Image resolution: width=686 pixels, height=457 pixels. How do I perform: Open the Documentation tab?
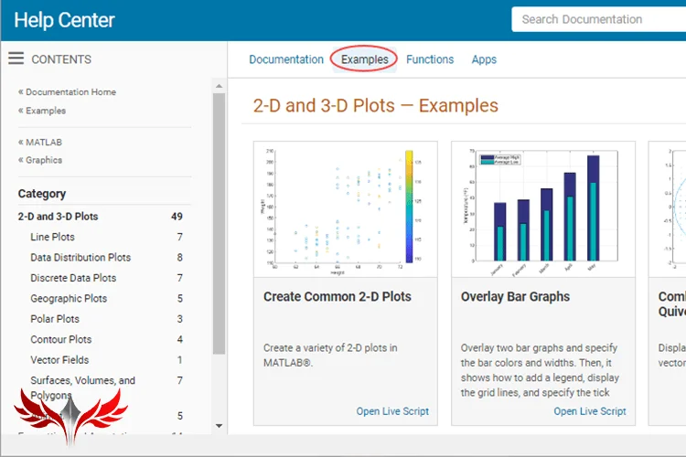tap(286, 59)
